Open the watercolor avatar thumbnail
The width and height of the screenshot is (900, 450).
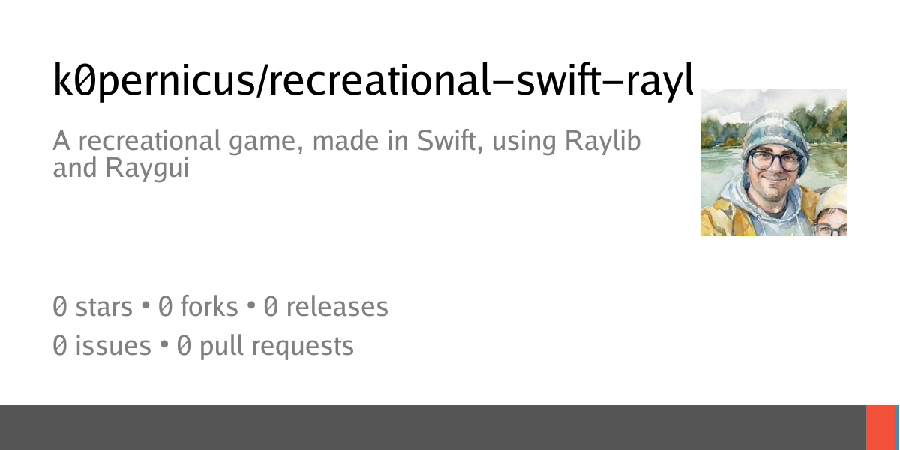point(774,163)
